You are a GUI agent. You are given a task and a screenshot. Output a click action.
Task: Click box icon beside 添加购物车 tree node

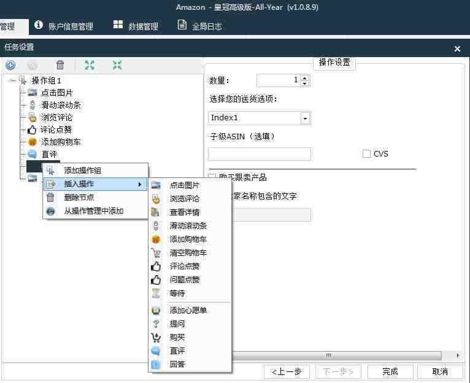coord(33,142)
